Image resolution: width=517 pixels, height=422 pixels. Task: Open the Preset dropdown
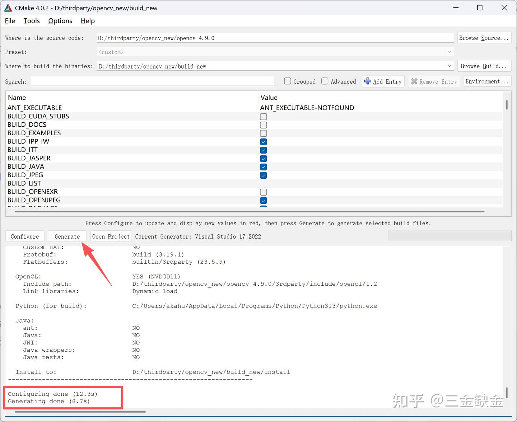[x=450, y=52]
